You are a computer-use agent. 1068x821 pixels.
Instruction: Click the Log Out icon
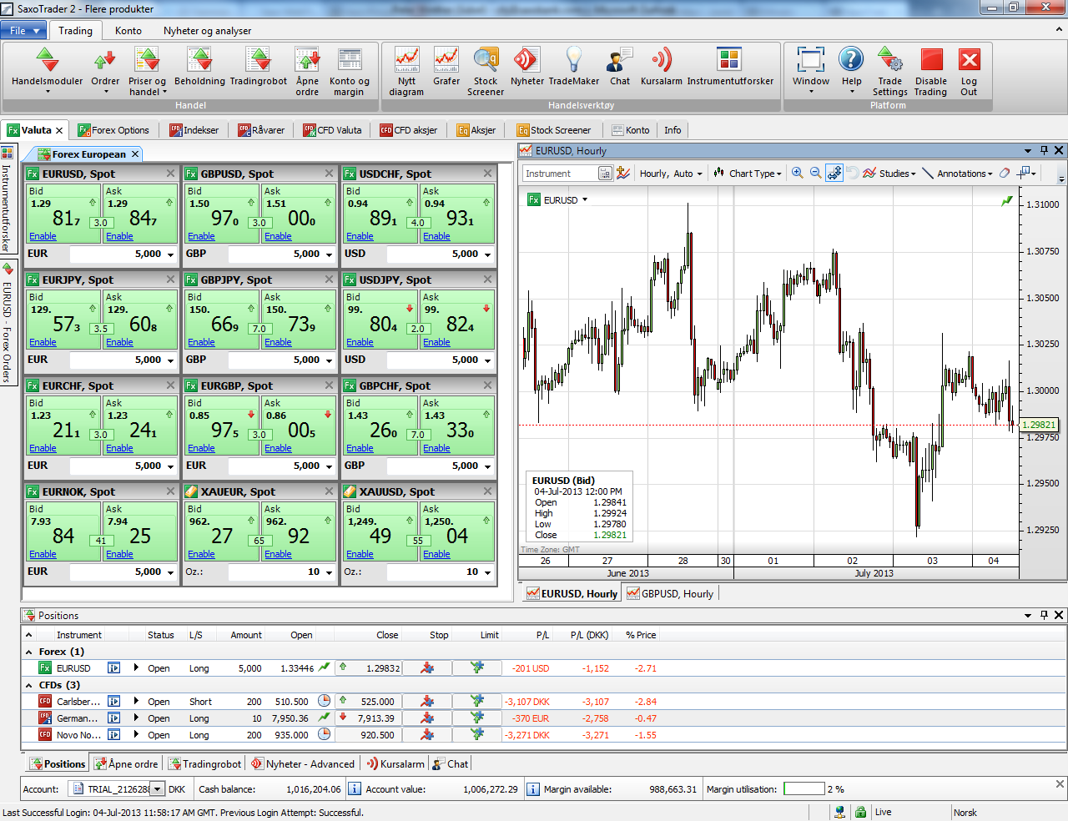969,70
